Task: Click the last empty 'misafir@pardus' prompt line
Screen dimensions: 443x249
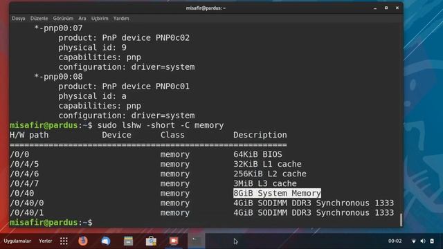Action: 51,223
